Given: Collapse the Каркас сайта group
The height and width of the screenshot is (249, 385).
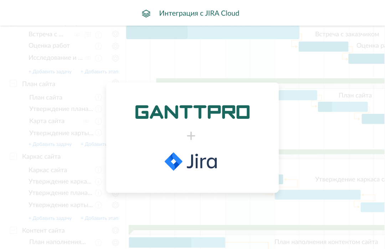Looking at the screenshot, I should (13, 157).
